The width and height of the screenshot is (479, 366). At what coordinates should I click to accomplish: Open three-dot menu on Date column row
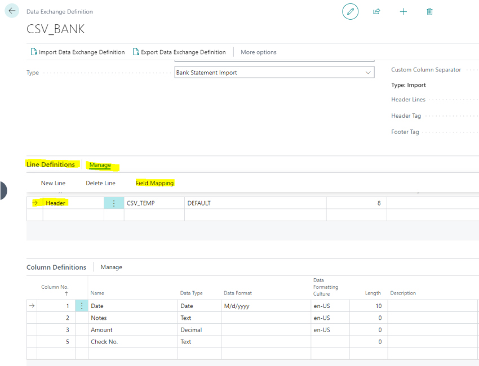(x=82, y=306)
